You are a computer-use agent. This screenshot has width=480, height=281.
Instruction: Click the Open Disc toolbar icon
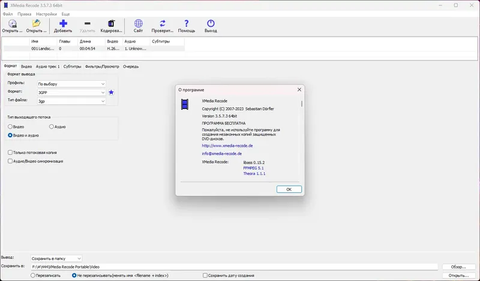point(12,23)
